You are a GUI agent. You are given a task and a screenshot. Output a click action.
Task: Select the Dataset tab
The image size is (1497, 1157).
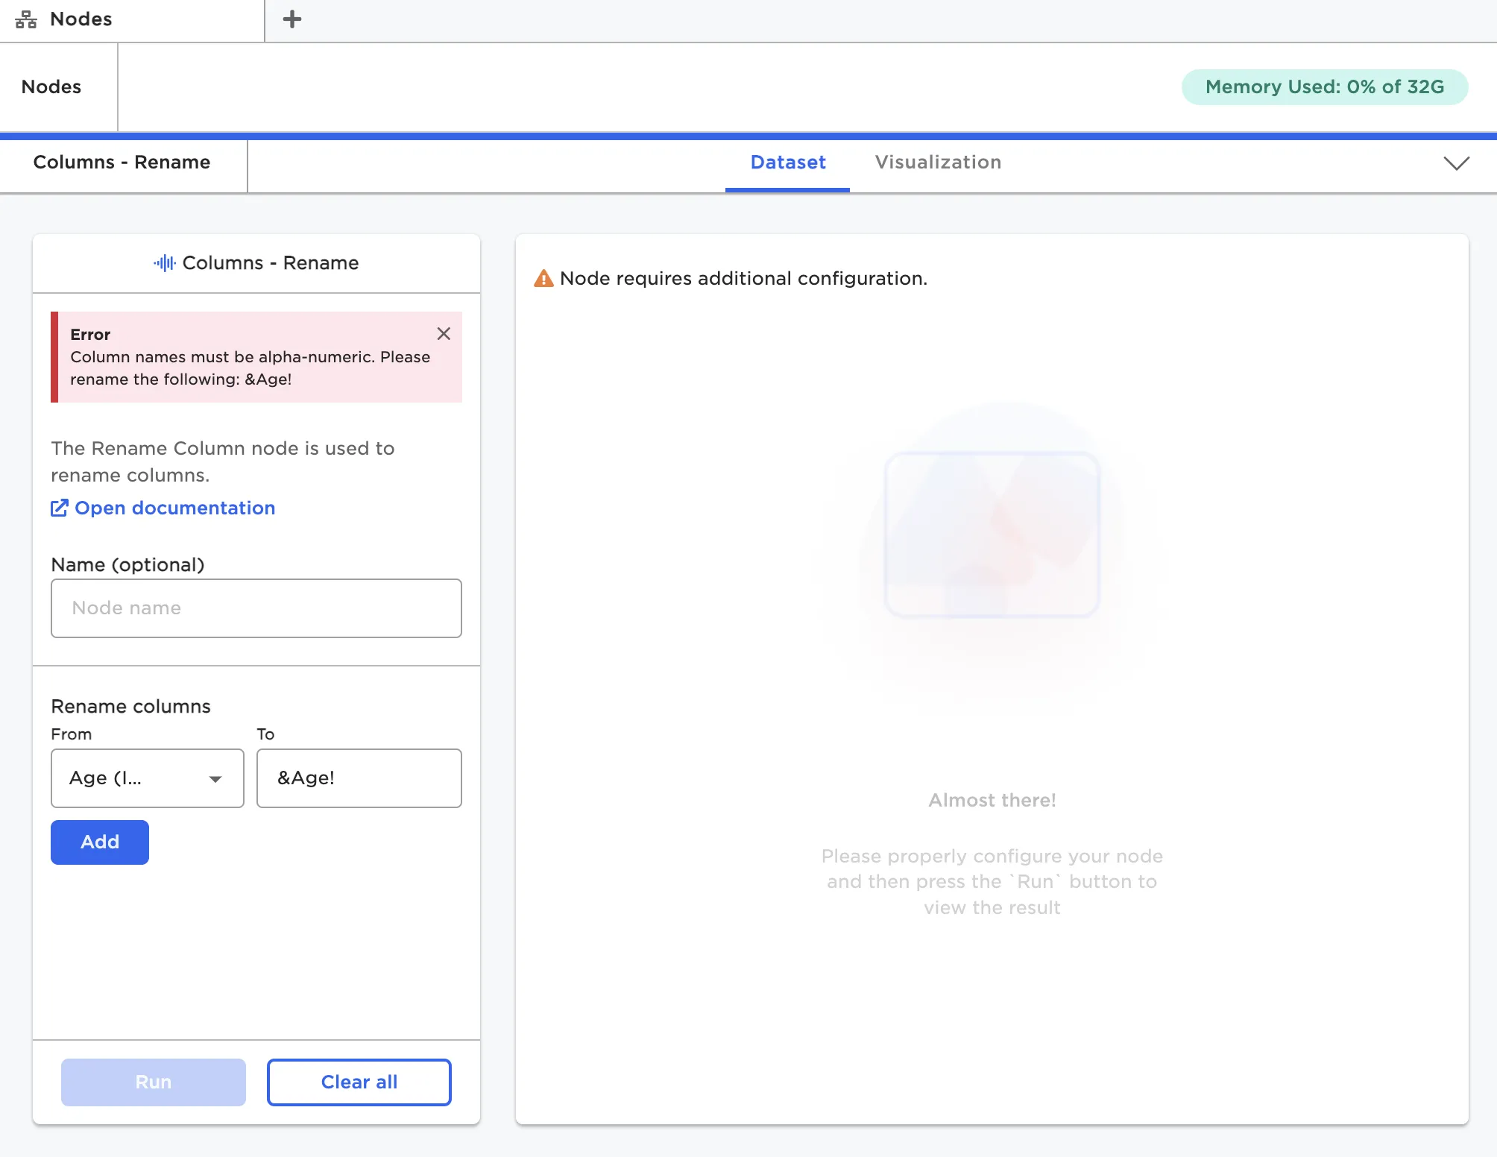tap(787, 163)
